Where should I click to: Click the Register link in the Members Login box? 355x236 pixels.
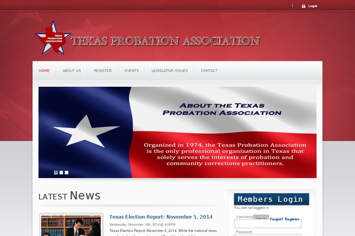292,219
